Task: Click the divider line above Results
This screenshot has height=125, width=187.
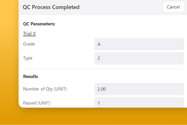Action: pos(103,69)
